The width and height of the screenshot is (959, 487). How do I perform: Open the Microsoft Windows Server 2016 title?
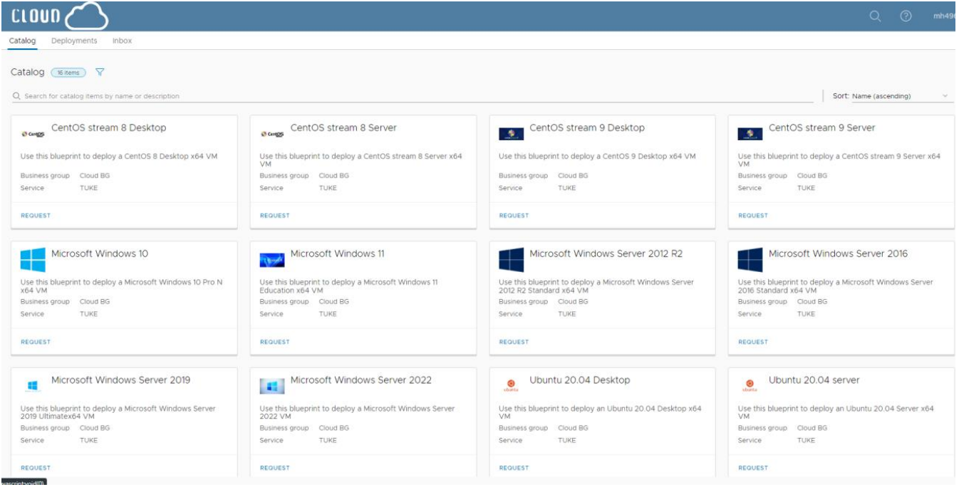(839, 254)
